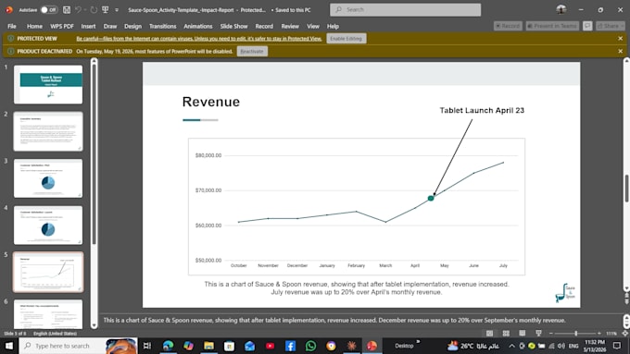Switch to Reading View icon

tap(522, 334)
